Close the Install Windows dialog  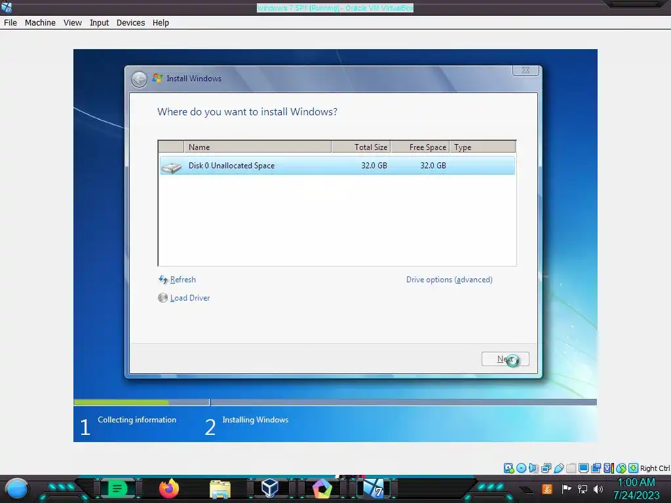pyautogui.click(x=526, y=70)
